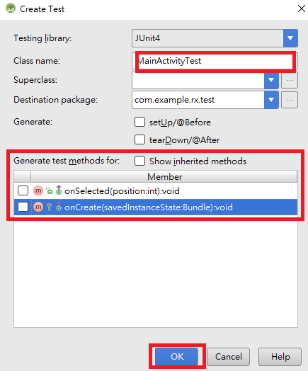Click the green public lock icon of onSelected

(49, 190)
